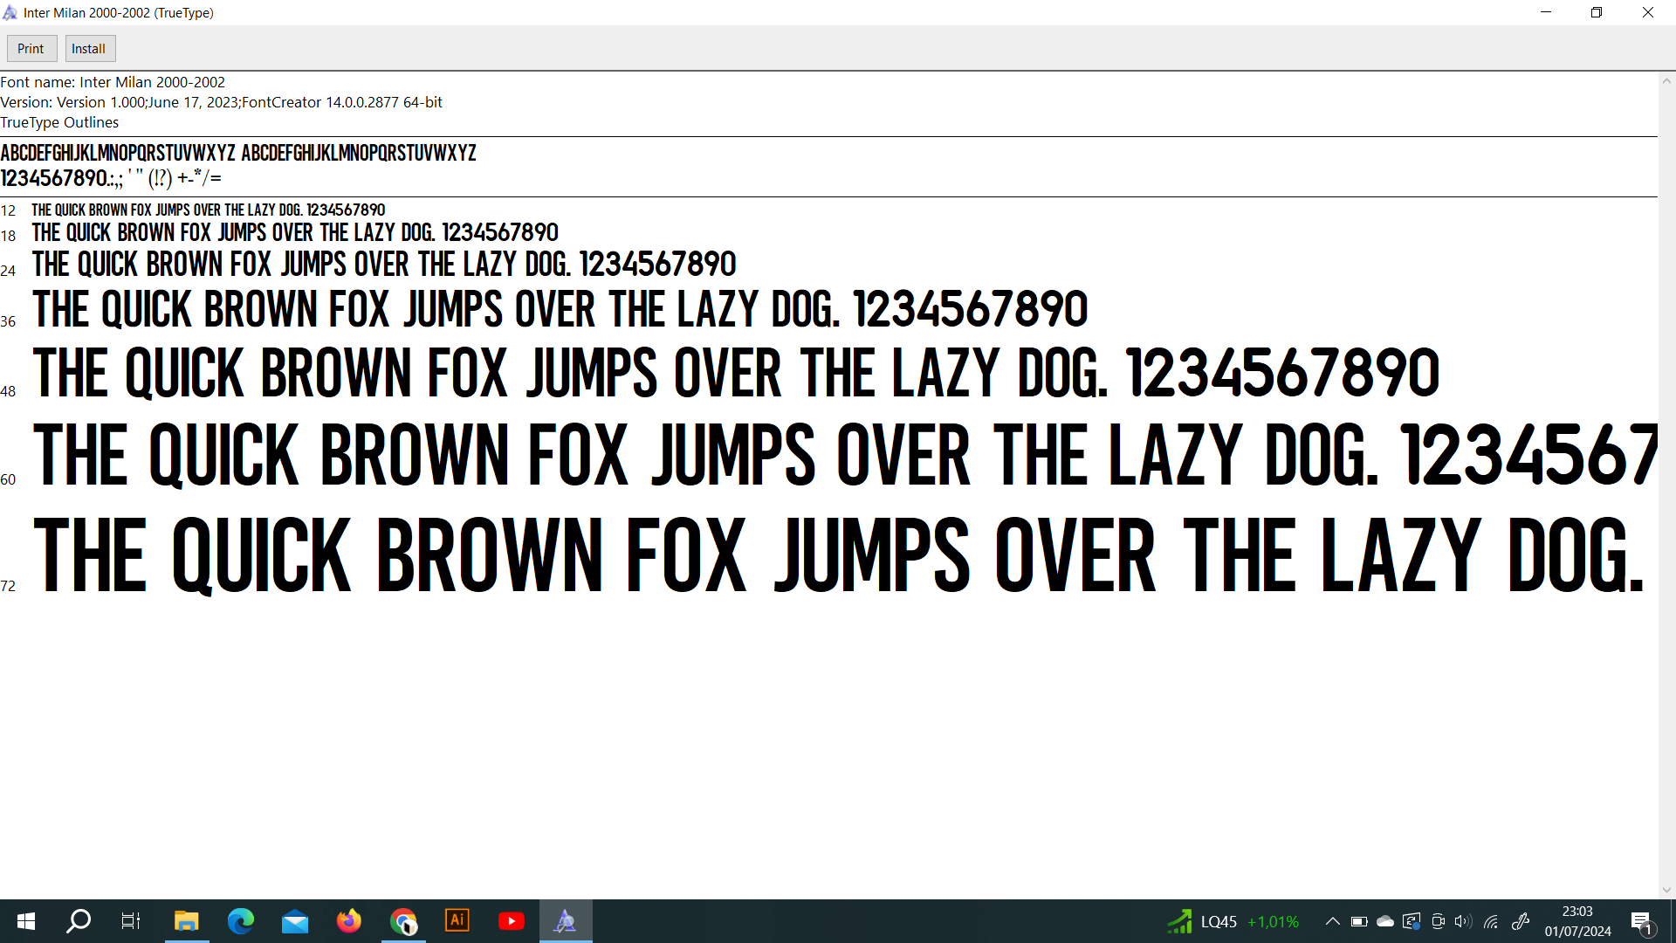Screen dimensions: 1676x943
Task: Launch Microsoft Edge from the taskbar
Action: coord(240,921)
